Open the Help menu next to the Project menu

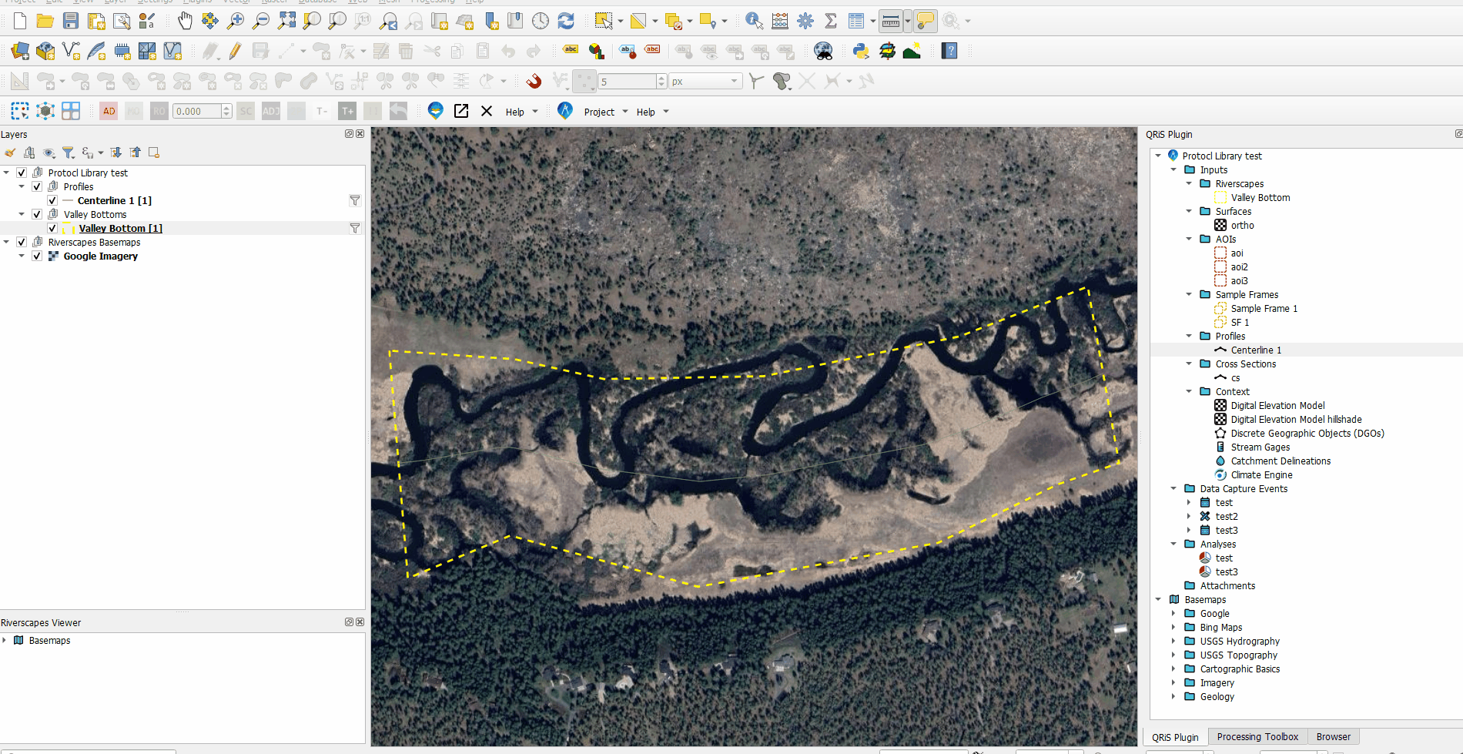(x=653, y=112)
